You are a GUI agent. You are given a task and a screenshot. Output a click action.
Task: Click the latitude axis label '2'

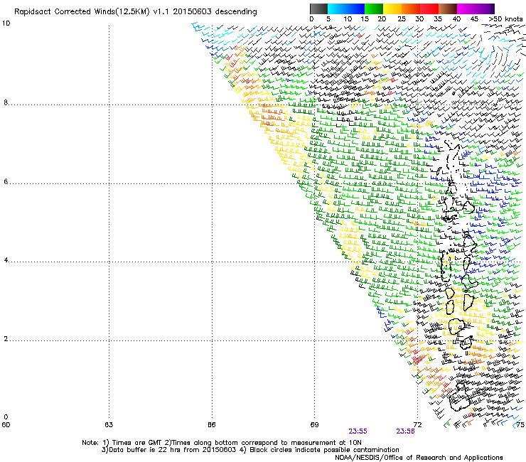coord(6,339)
